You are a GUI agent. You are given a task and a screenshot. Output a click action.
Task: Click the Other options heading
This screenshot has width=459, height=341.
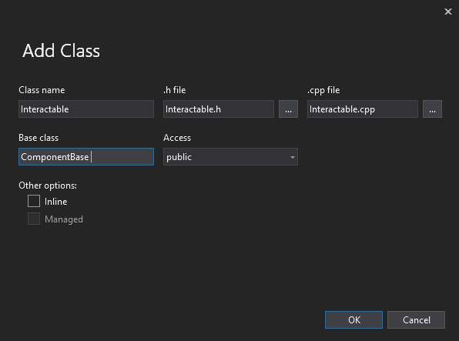click(x=48, y=186)
